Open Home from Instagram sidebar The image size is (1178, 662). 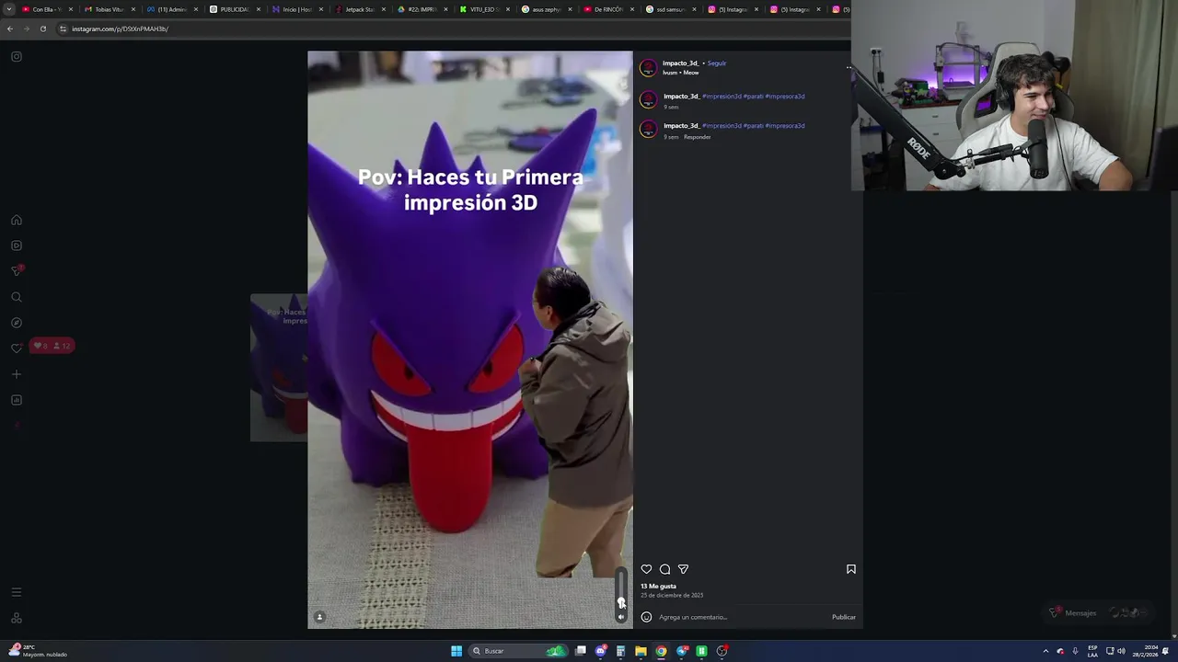(16, 220)
